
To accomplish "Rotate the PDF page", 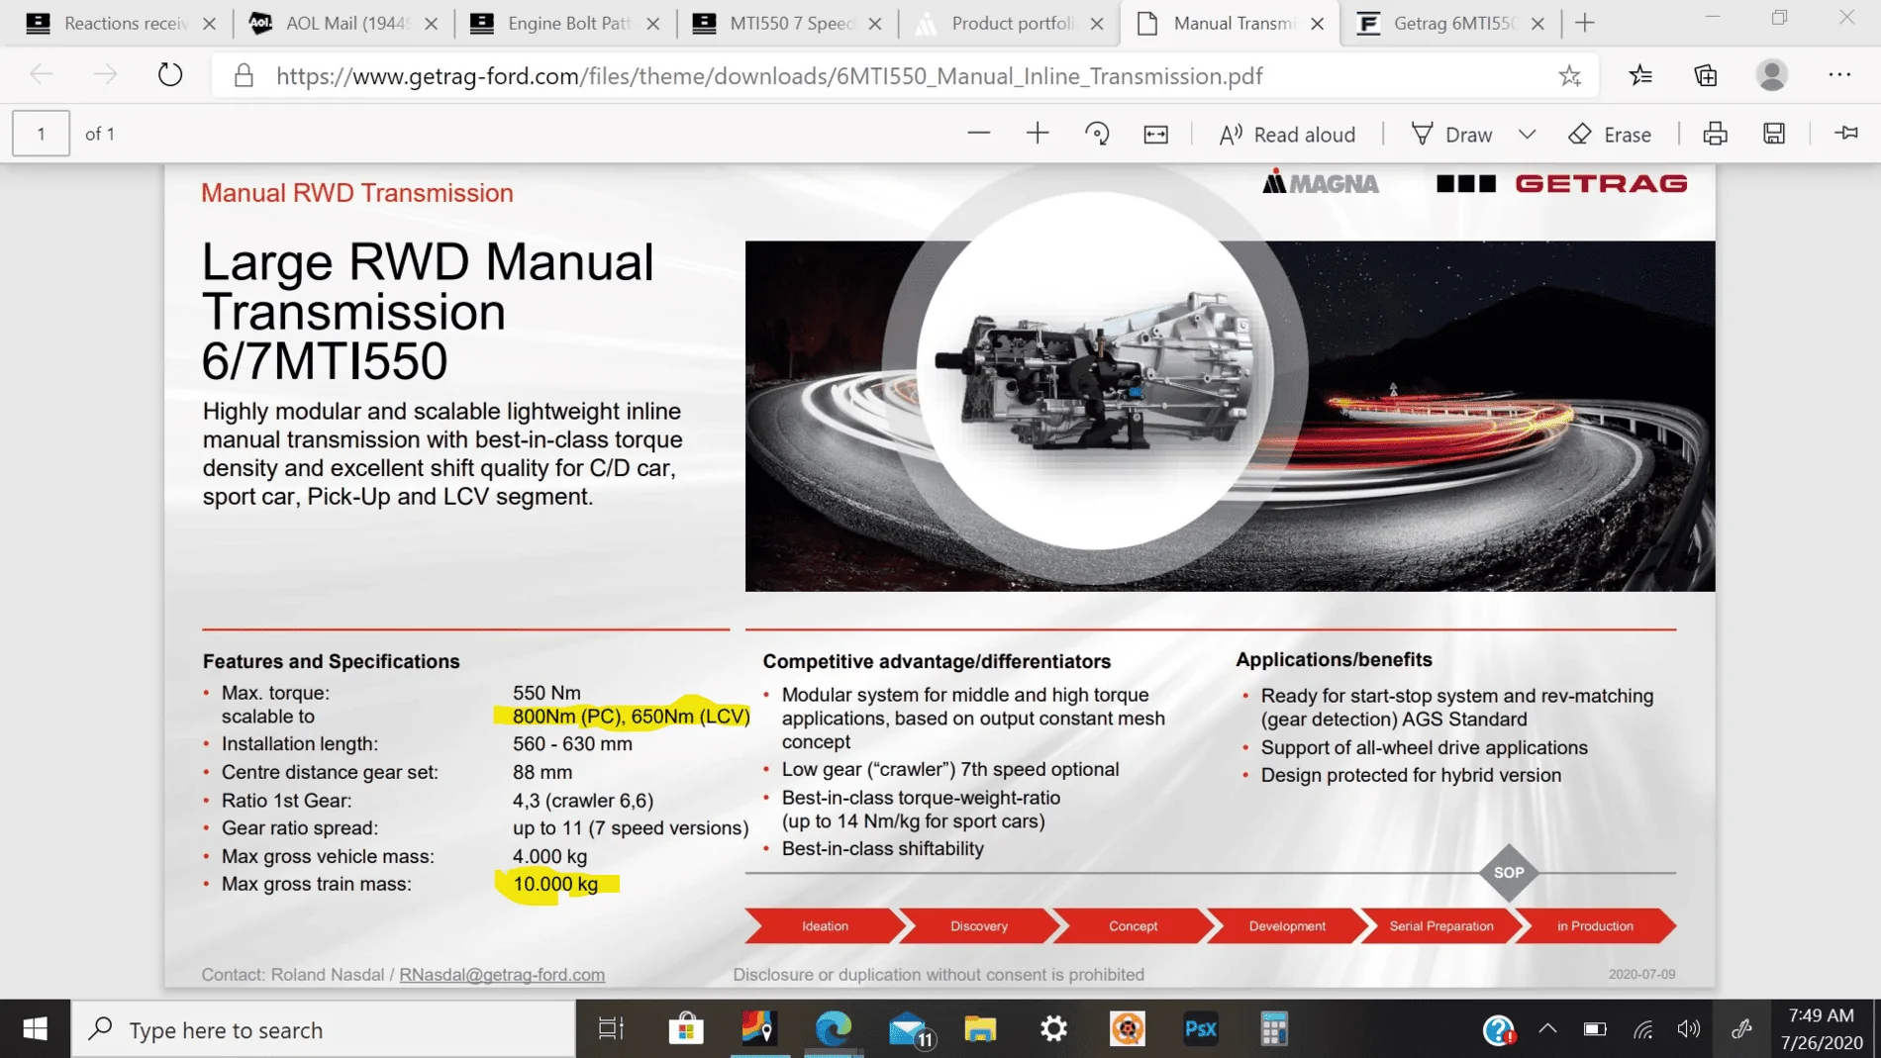I will click(1097, 134).
